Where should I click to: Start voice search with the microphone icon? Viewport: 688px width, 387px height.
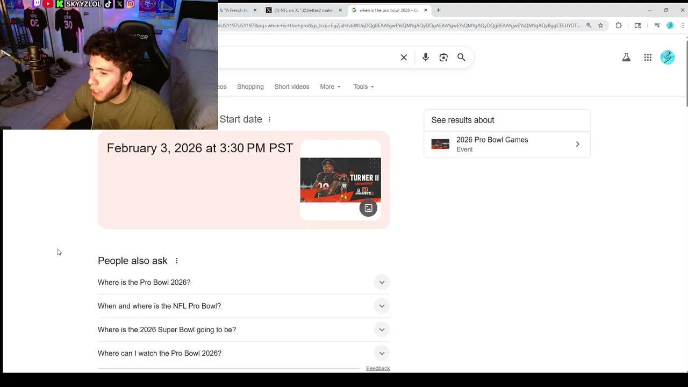(x=426, y=58)
